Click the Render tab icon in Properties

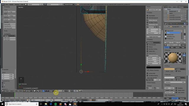click(169, 24)
